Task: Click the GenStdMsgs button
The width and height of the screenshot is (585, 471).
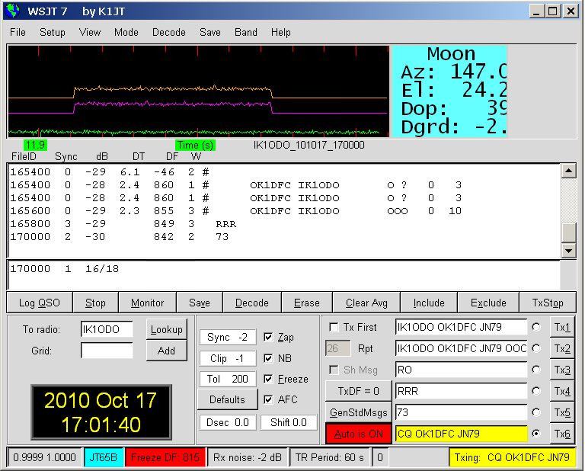Action: [358, 412]
